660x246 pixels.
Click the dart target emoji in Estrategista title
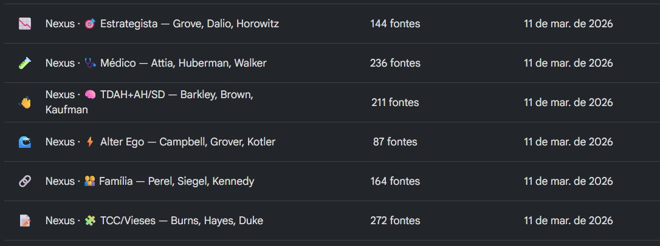point(90,24)
